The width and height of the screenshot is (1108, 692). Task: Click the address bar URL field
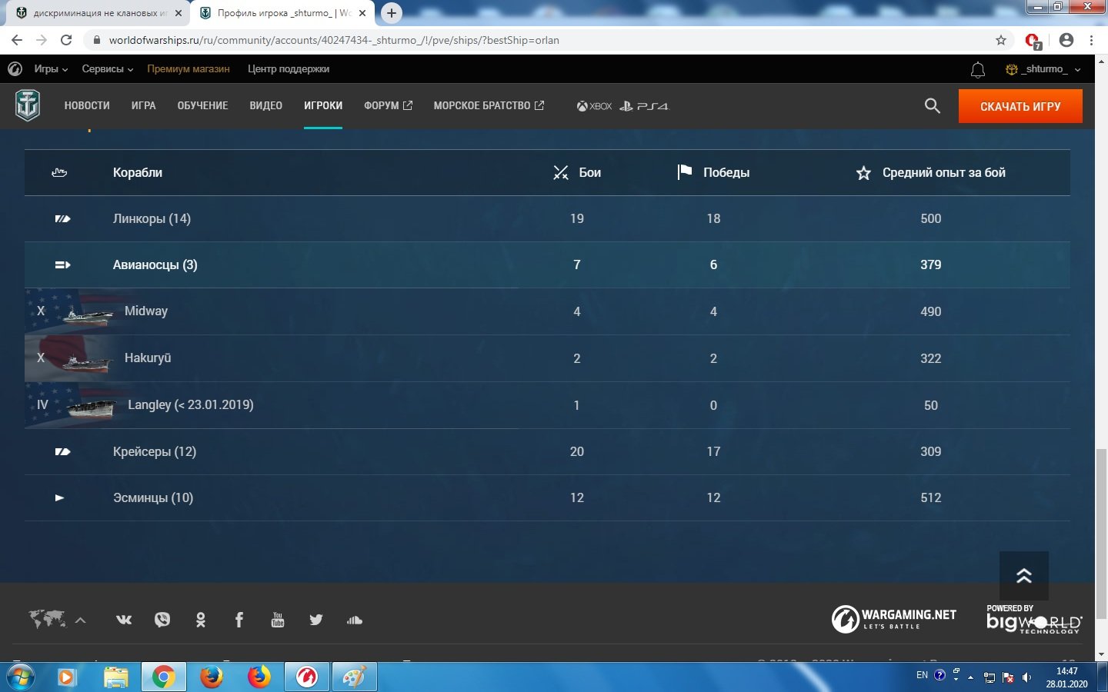[x=539, y=40]
